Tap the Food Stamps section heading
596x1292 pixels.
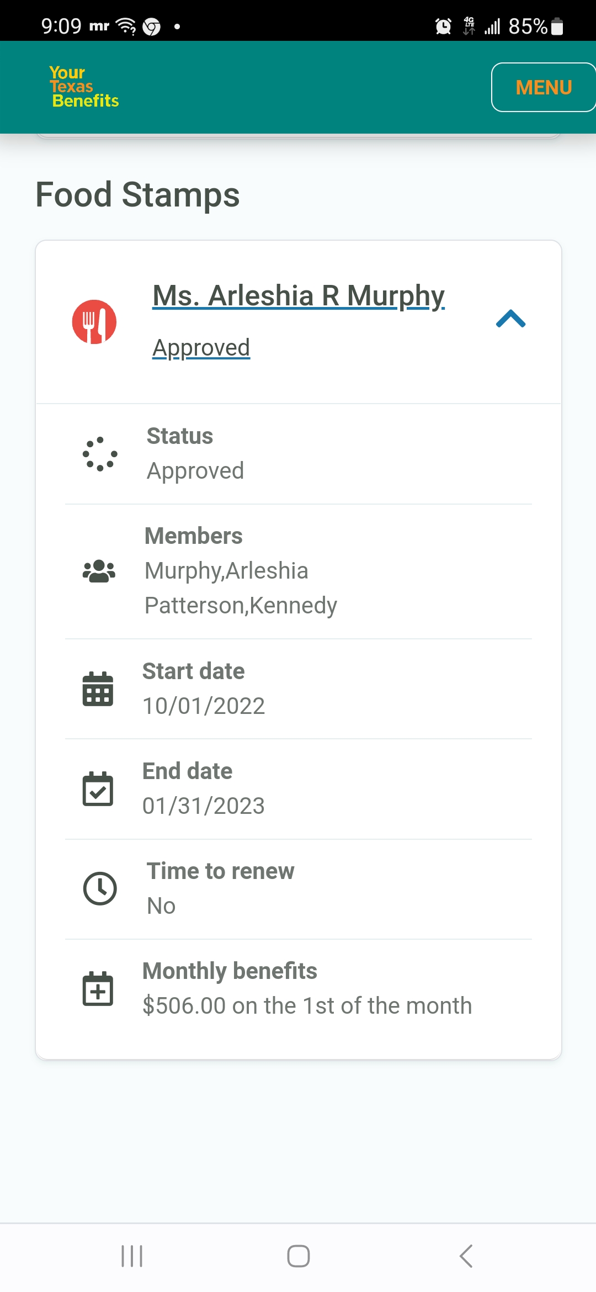(137, 194)
